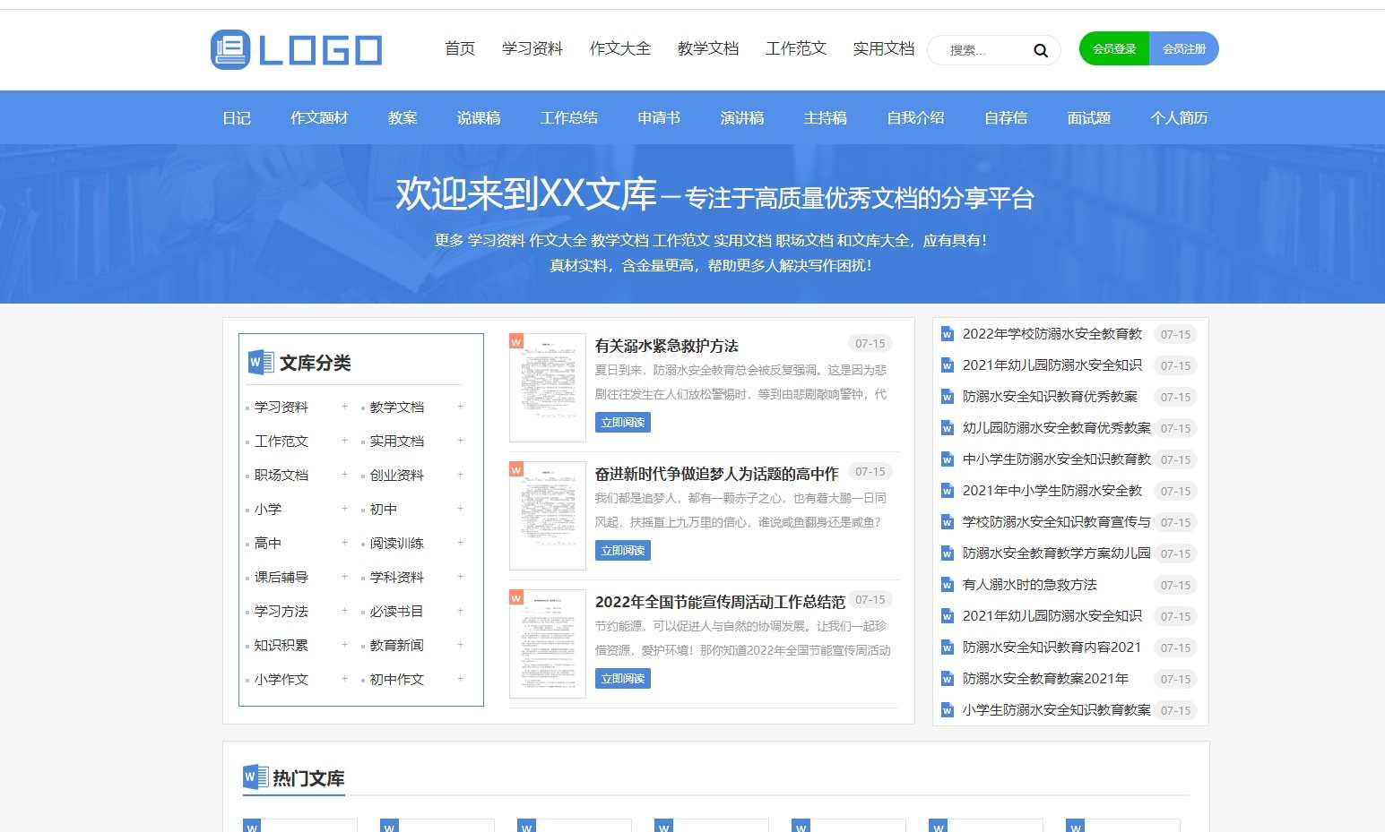
Task: Click the blue 会员注册 button
Action: (x=1184, y=48)
